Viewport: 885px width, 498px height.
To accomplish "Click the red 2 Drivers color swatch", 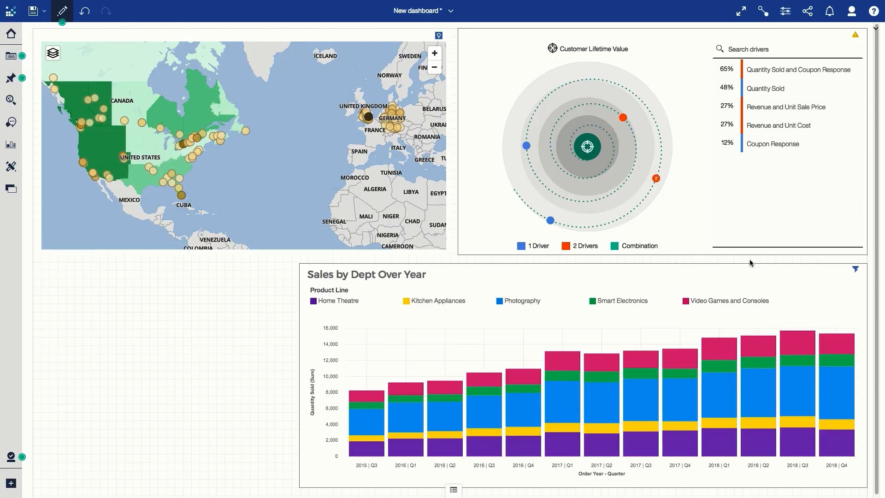I will tap(566, 246).
